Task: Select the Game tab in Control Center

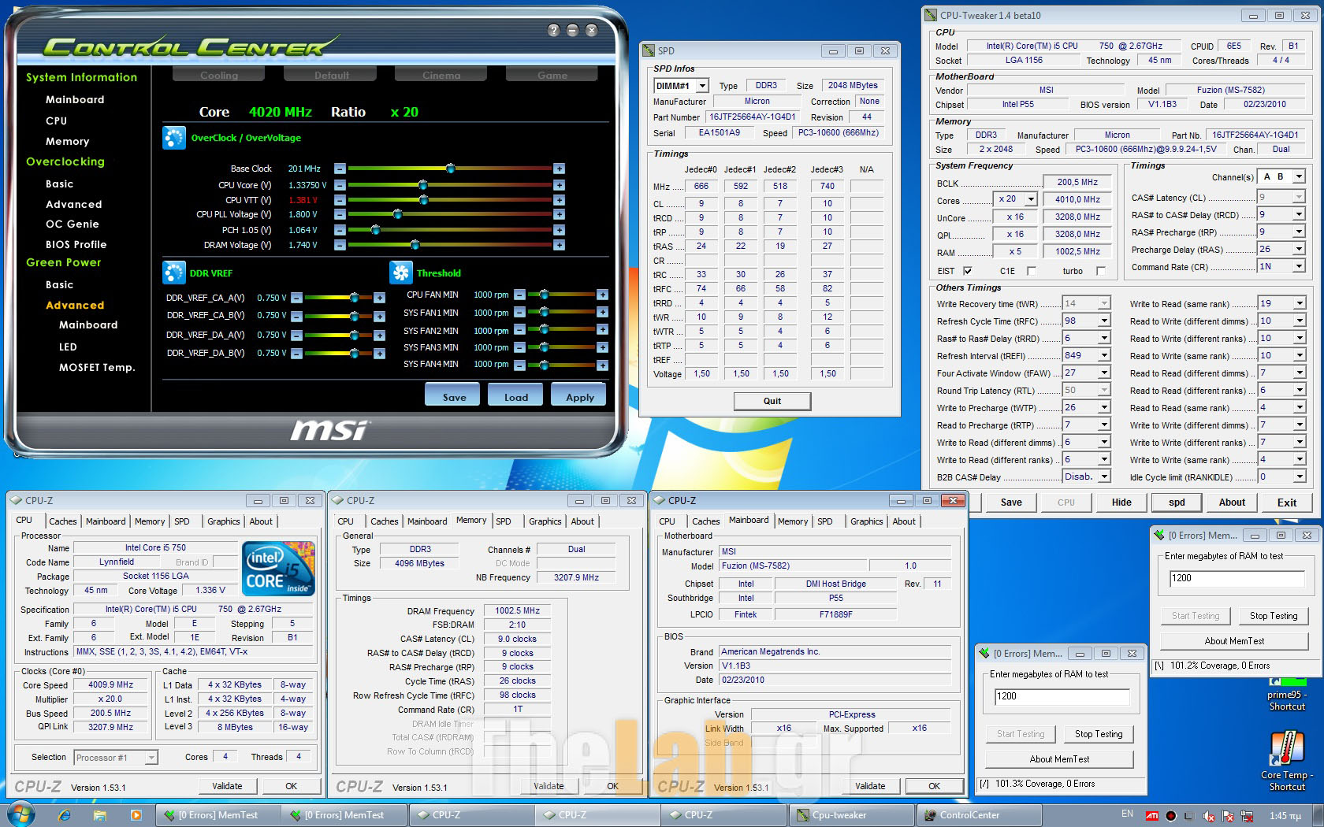Action: [x=552, y=75]
